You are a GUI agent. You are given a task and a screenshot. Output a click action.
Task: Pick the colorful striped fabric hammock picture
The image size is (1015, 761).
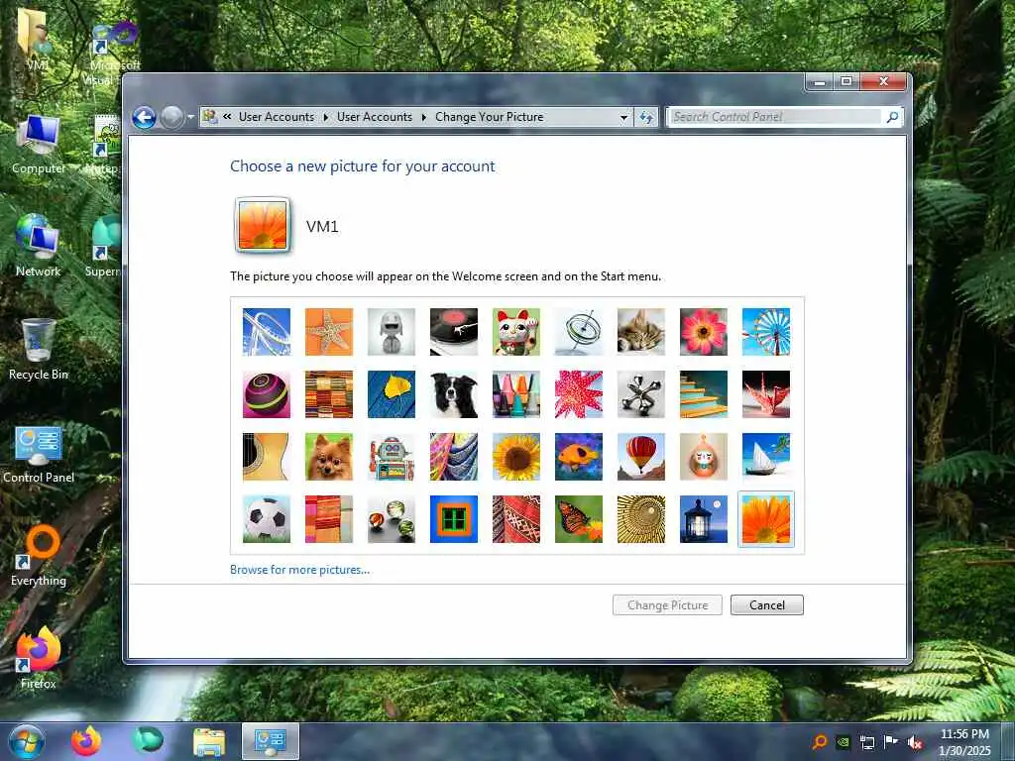click(x=454, y=456)
